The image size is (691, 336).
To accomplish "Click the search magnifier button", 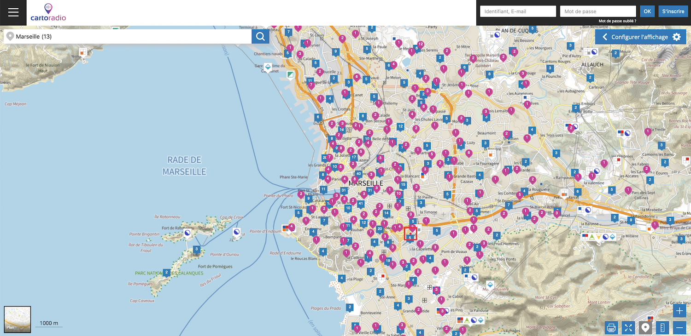I will tap(260, 36).
